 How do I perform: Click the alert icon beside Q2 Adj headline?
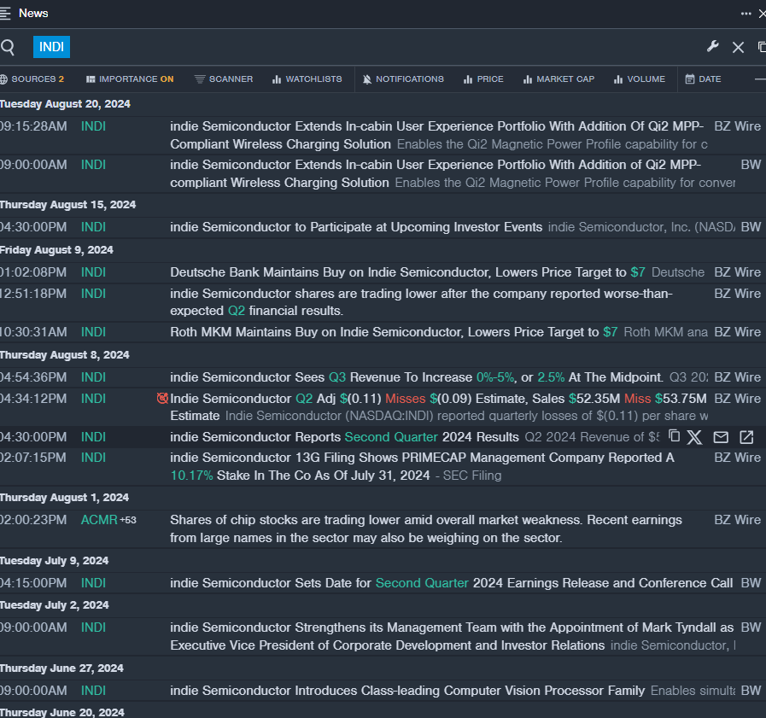tap(162, 398)
